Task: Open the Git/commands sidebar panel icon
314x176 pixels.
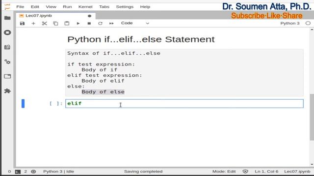Action: point(7,47)
